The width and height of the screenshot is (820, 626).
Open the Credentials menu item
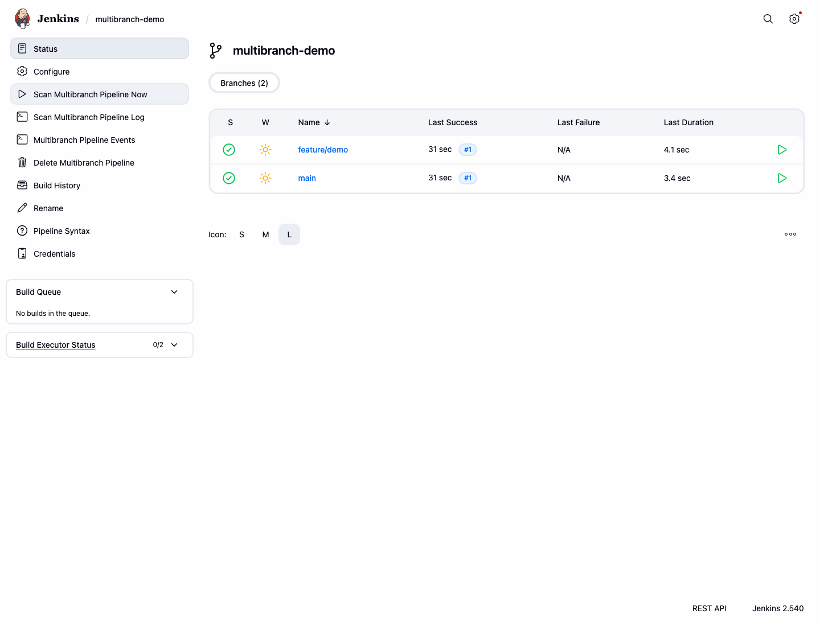point(100,253)
